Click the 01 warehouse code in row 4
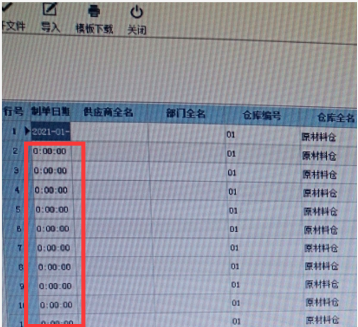The height and width of the screenshot is (327, 358). tap(233, 192)
